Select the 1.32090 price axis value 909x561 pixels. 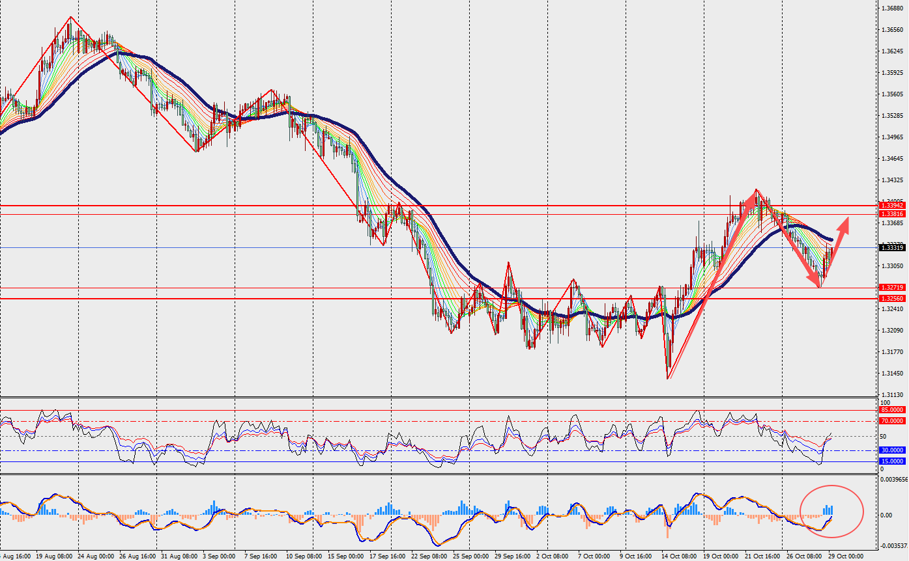(891, 331)
